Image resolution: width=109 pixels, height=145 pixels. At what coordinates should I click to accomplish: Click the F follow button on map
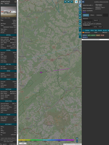tap(80, 37)
